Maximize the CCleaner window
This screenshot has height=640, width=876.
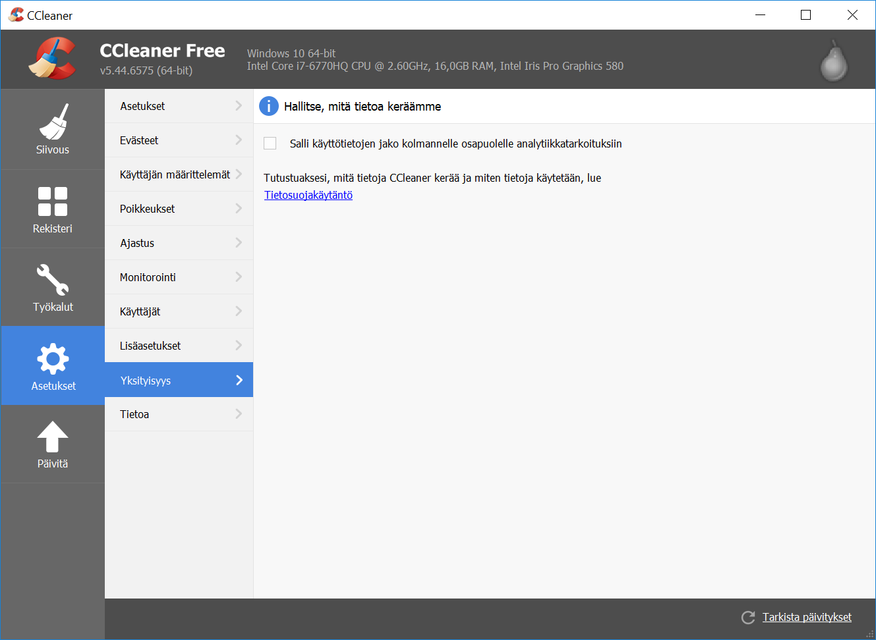(x=805, y=14)
